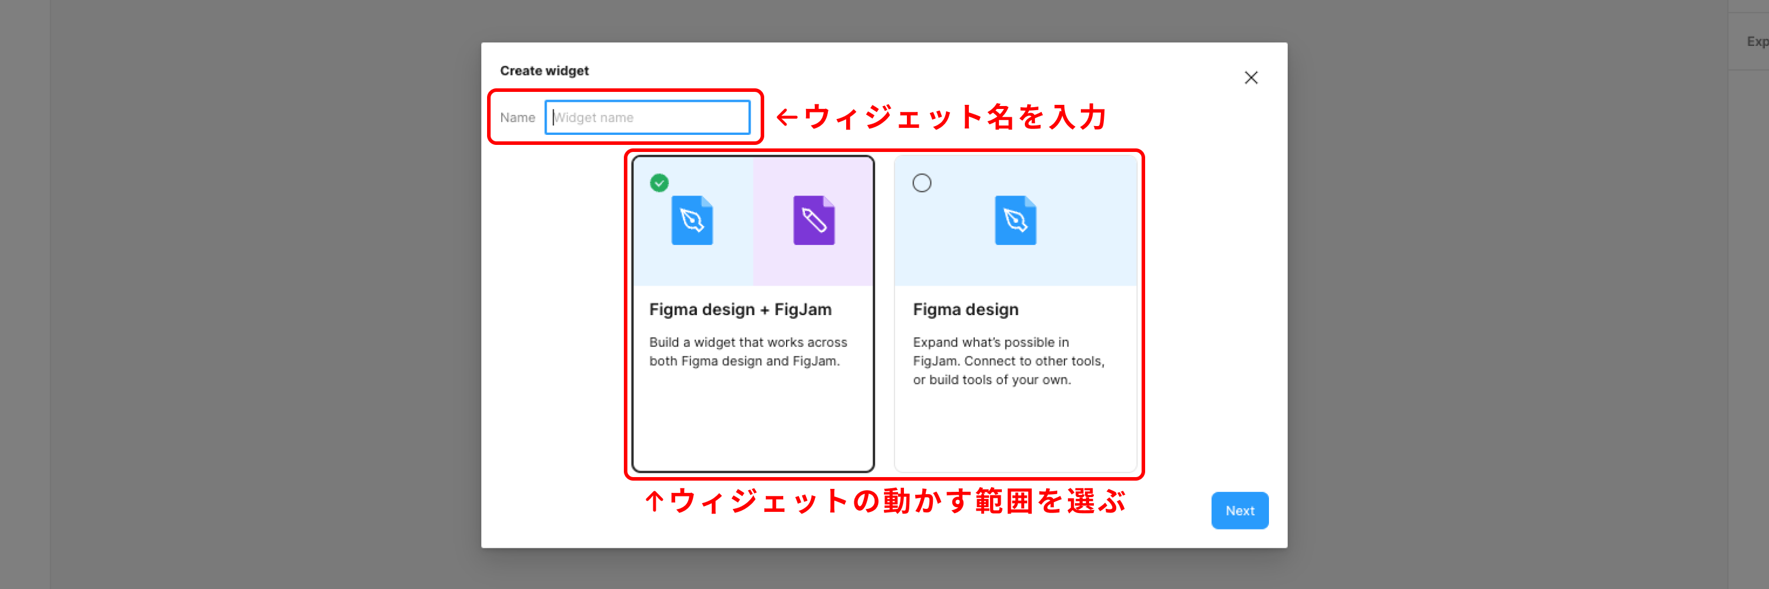Click "Build a widget that works across" description

748,351
